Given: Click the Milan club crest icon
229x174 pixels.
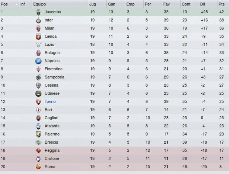Looking at the screenshot, I should coord(38,29).
